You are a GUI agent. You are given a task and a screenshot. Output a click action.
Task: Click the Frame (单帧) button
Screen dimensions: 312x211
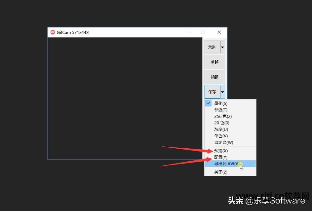click(x=214, y=62)
